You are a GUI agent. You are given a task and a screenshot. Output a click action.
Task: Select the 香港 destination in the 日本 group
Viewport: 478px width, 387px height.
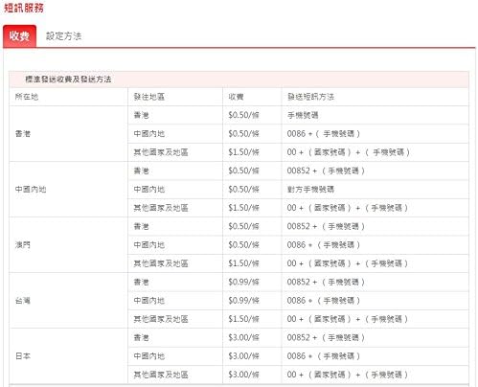click(x=141, y=337)
